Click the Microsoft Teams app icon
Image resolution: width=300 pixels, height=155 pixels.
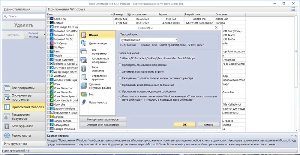click(52, 35)
